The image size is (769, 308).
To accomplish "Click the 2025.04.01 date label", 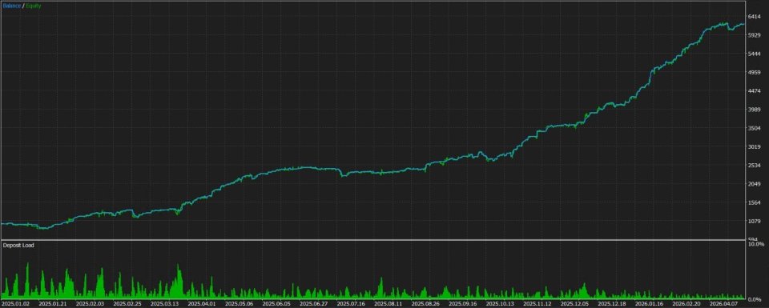I will tap(202, 304).
